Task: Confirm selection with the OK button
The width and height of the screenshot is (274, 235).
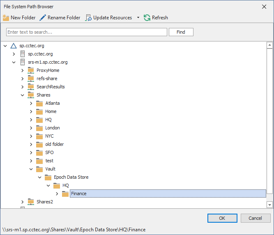Action: click(x=222, y=218)
